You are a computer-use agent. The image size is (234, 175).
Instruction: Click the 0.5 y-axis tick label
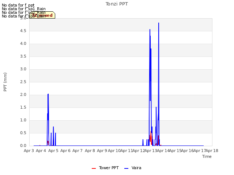click(23, 133)
